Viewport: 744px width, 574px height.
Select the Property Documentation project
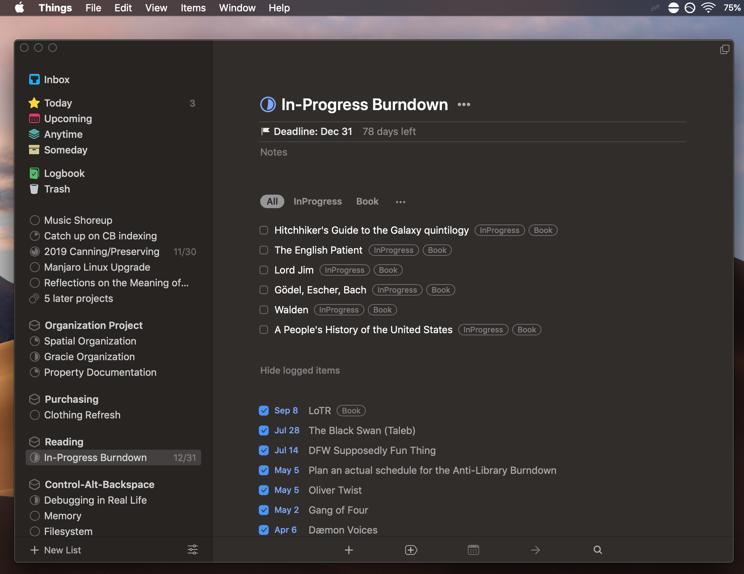point(113,372)
